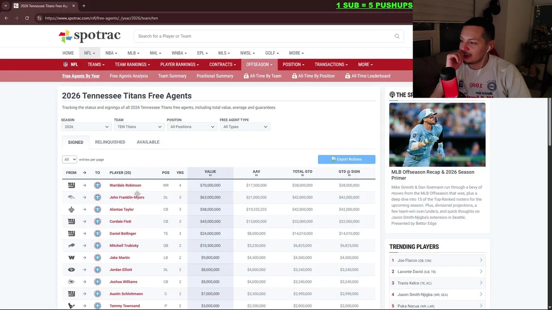Open the Free Agent Type dropdown
The width and height of the screenshot is (552, 310).
pos(245,127)
